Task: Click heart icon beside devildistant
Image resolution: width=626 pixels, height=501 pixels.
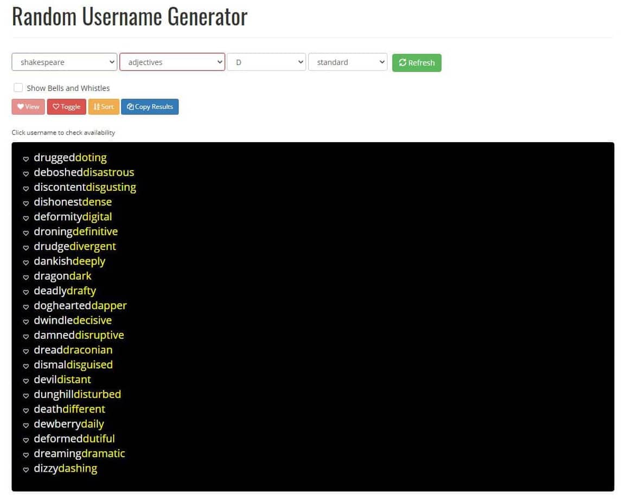Action: (25, 381)
